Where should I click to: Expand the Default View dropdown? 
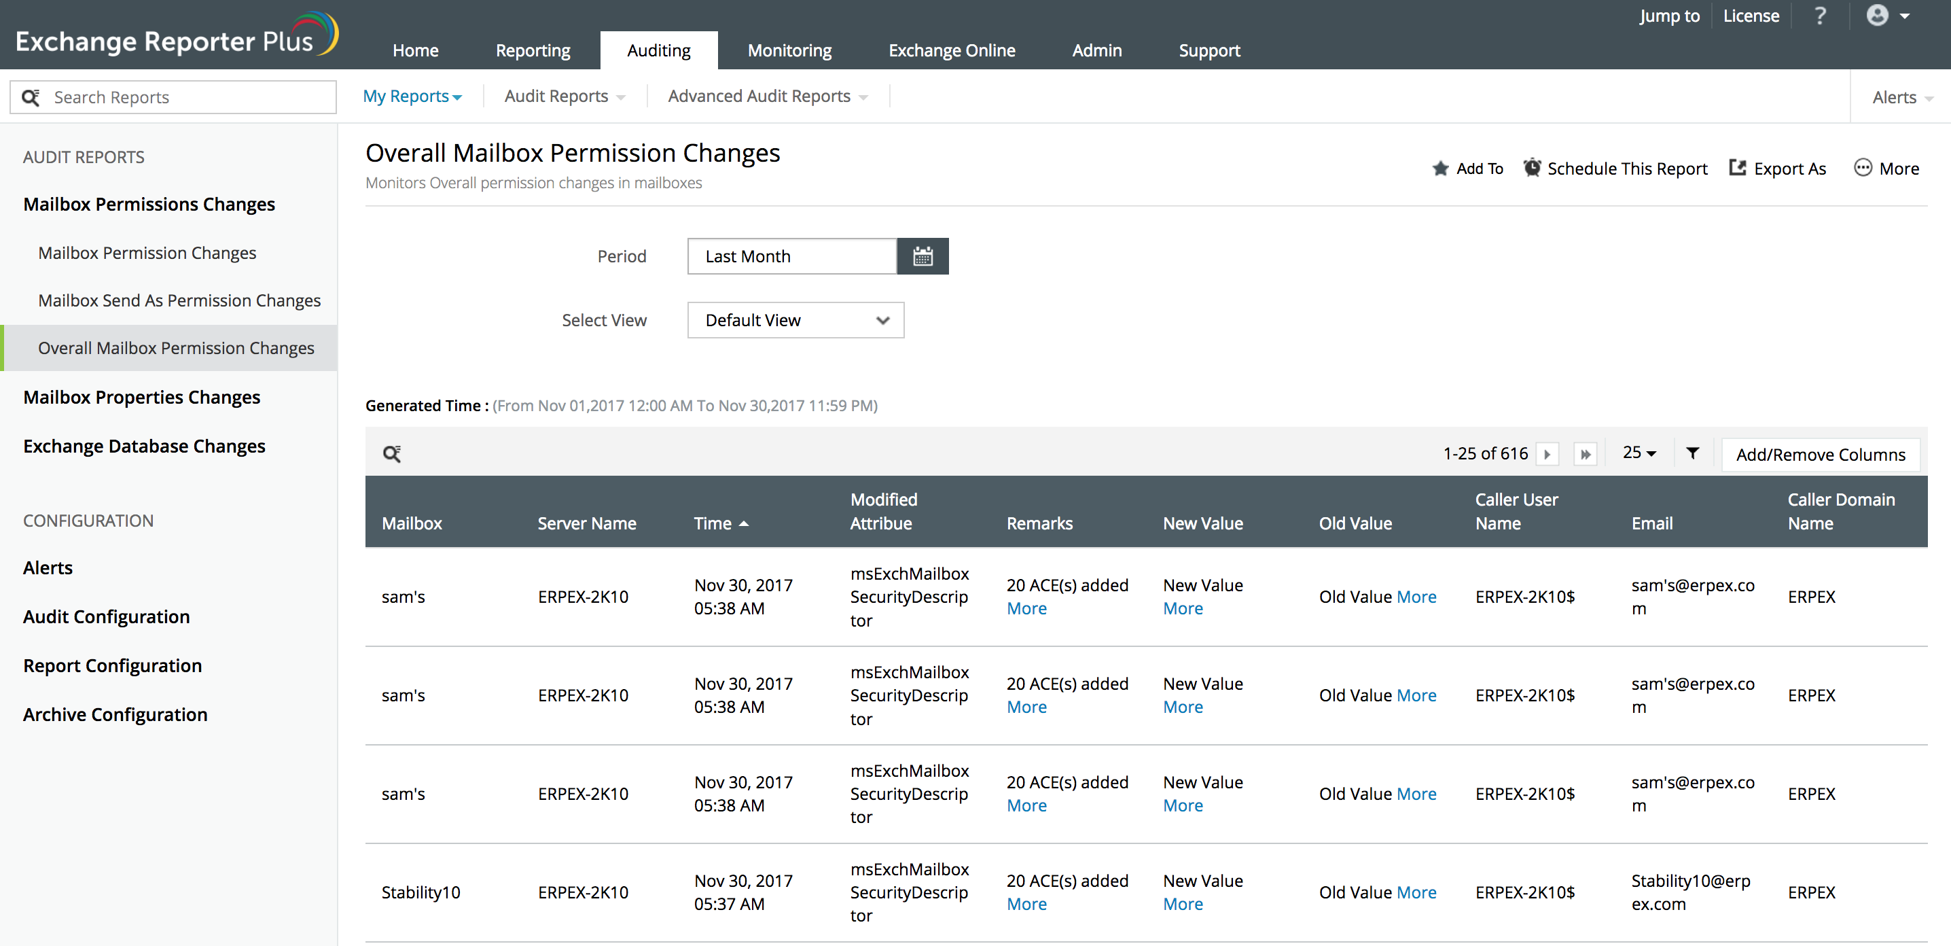(795, 320)
